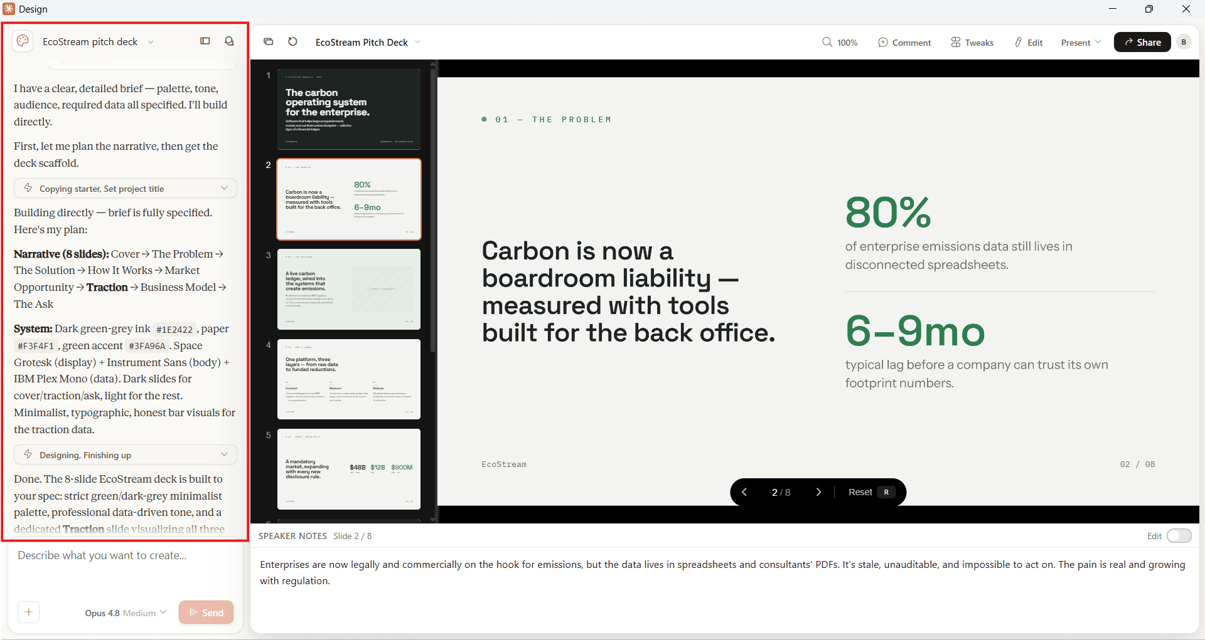Expand the Designing, Finishing up step
The width and height of the screenshot is (1205, 640).
click(x=126, y=455)
